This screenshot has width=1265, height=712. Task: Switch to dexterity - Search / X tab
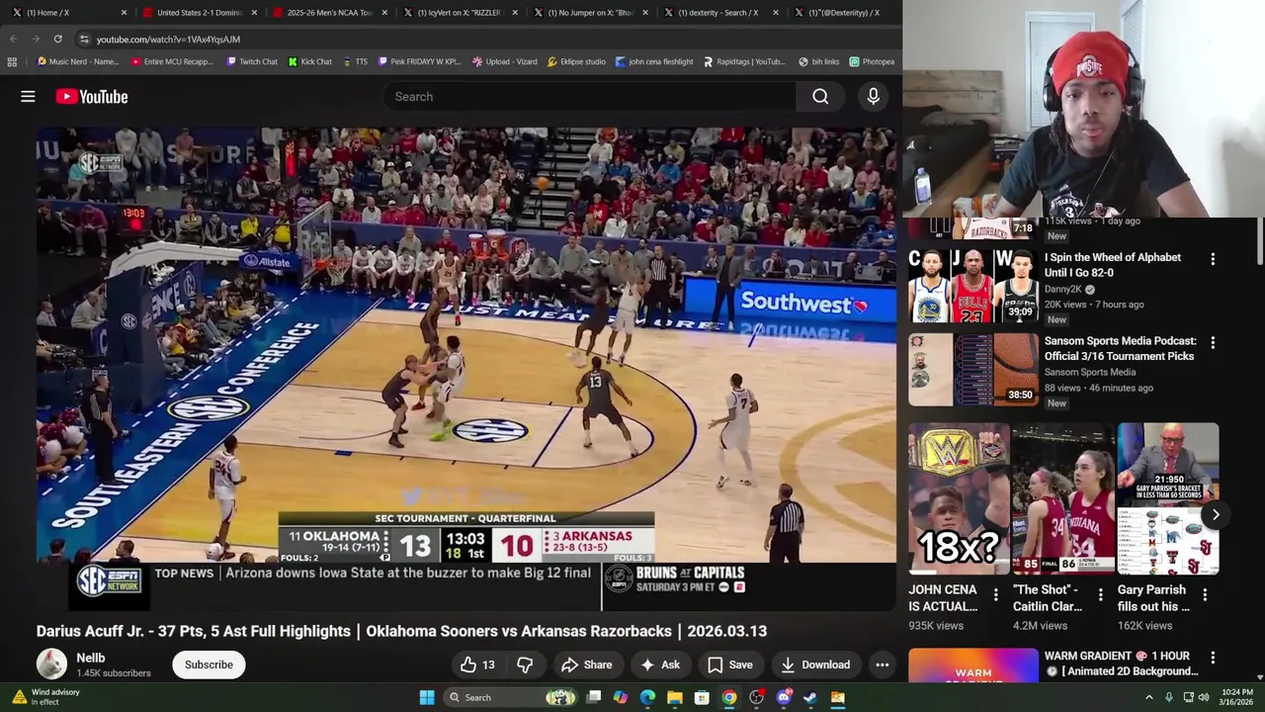(x=721, y=13)
